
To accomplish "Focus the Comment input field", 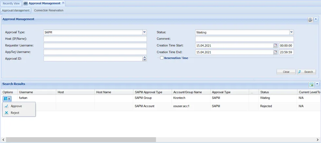I will coord(244,39).
